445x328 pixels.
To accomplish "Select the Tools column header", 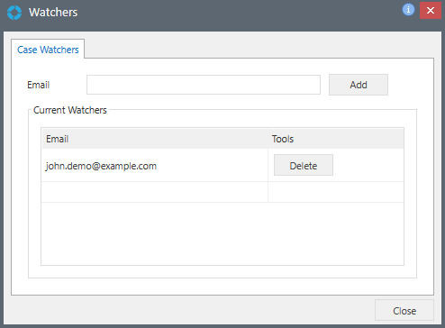I will coord(336,139).
